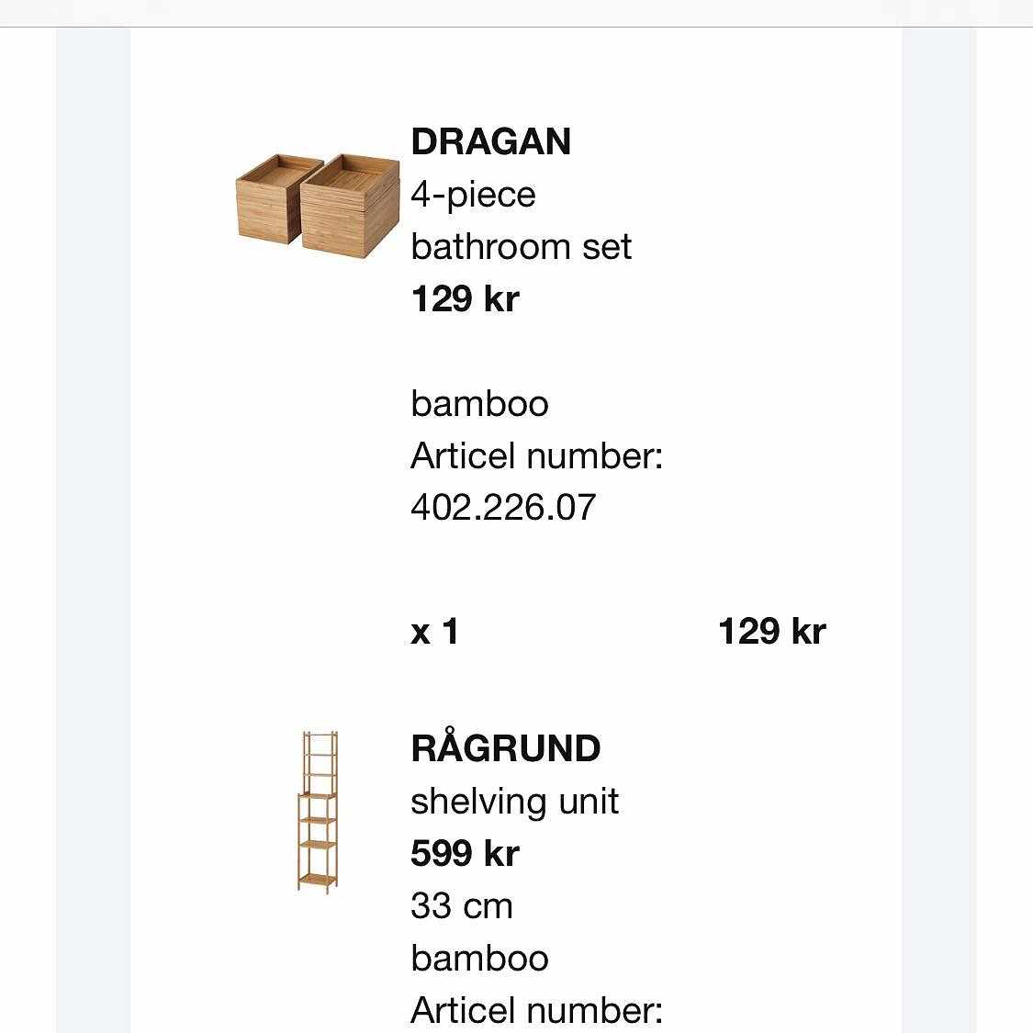Select article number 402.226.07
The height and width of the screenshot is (1033, 1033).
point(503,508)
